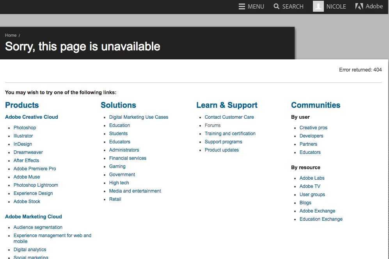
Task: Click the Forums link
Action: pos(213,125)
